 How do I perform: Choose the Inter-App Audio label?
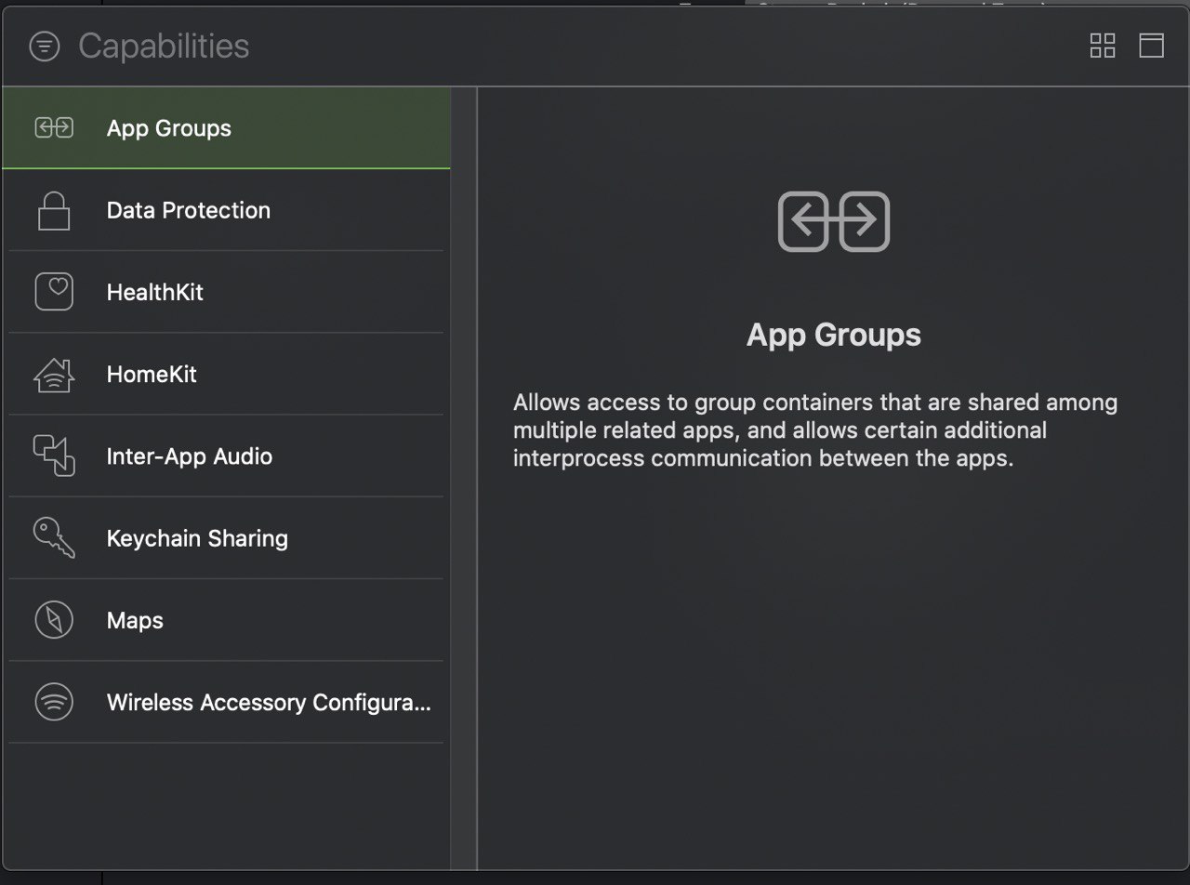coord(190,456)
